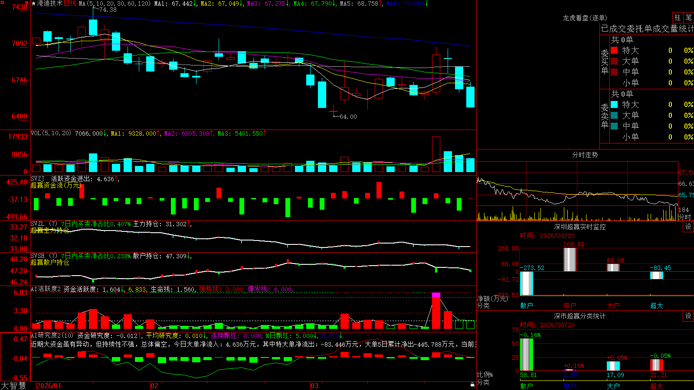Click the magenta AI活跃度 peak bar
The height and width of the screenshot is (390, 694).
[436, 295]
